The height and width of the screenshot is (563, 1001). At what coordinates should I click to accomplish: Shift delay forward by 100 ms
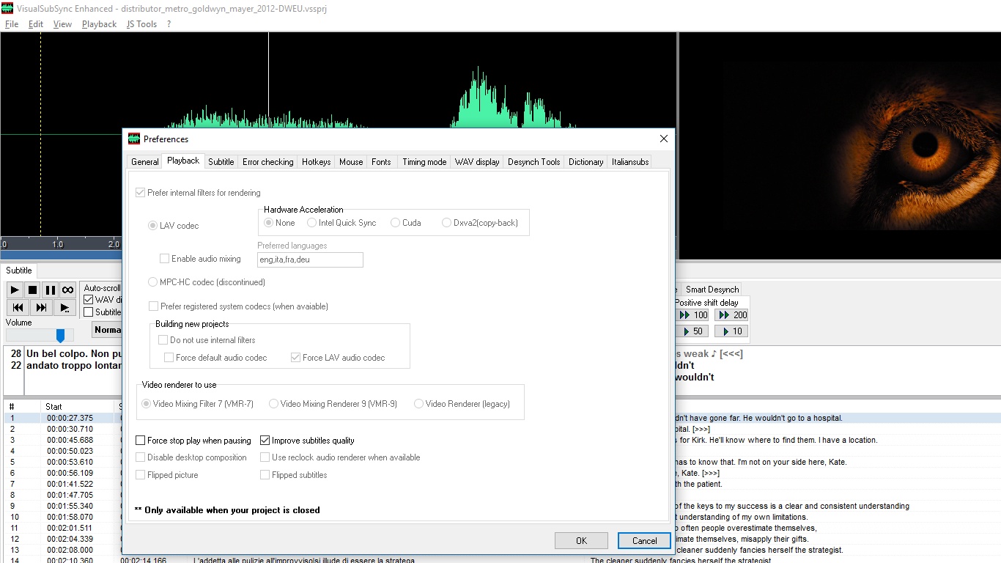693,315
